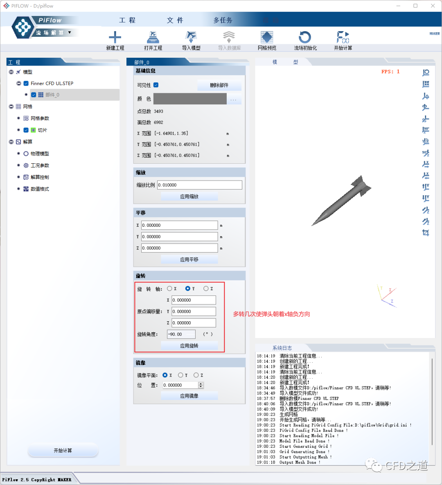
Task: Select mirror plane Z radio button
Action: coord(196,375)
